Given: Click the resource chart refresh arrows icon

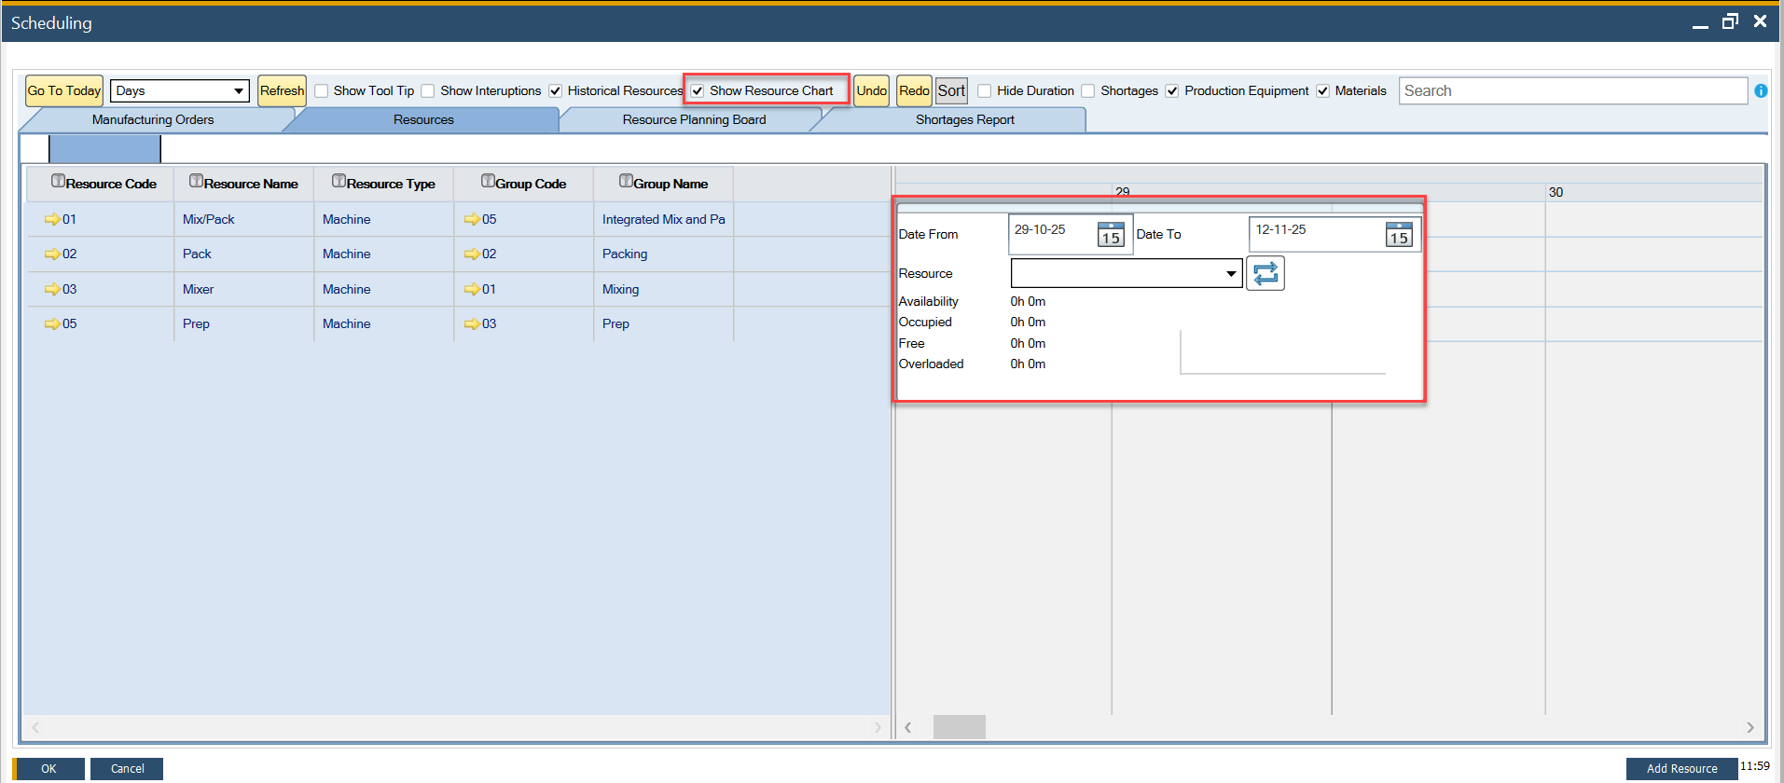Looking at the screenshot, I should click(1265, 274).
